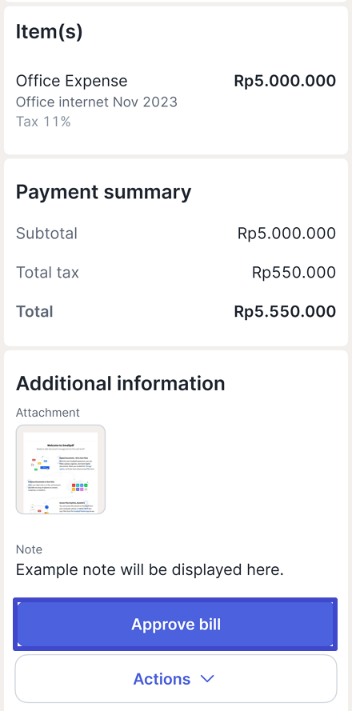Select the Subtotal amount value
352x711 pixels.
click(x=286, y=234)
